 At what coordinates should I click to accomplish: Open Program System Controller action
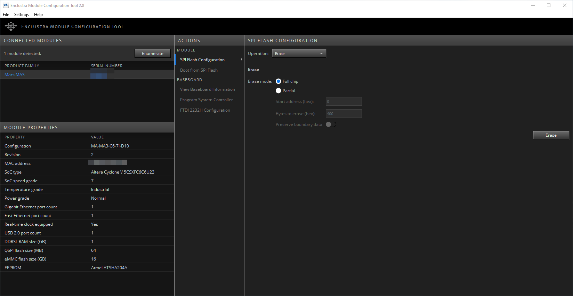click(x=207, y=100)
